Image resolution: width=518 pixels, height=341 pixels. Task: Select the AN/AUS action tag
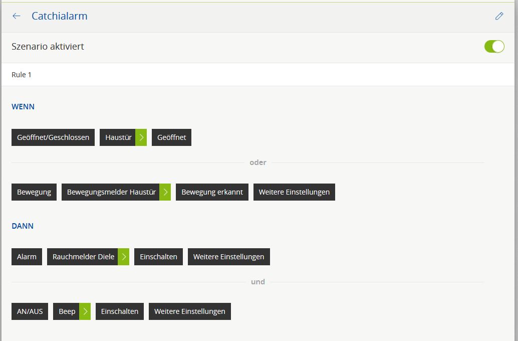click(30, 311)
